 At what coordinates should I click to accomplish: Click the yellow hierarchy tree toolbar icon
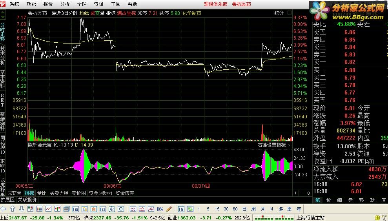[x=85, y=209]
